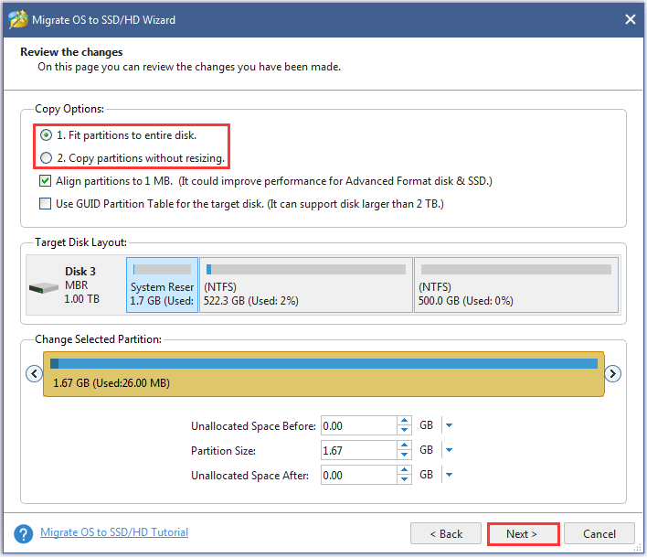The width and height of the screenshot is (647, 558).
Task: Open unit dropdown for Unallocated Space After
Action: click(449, 475)
